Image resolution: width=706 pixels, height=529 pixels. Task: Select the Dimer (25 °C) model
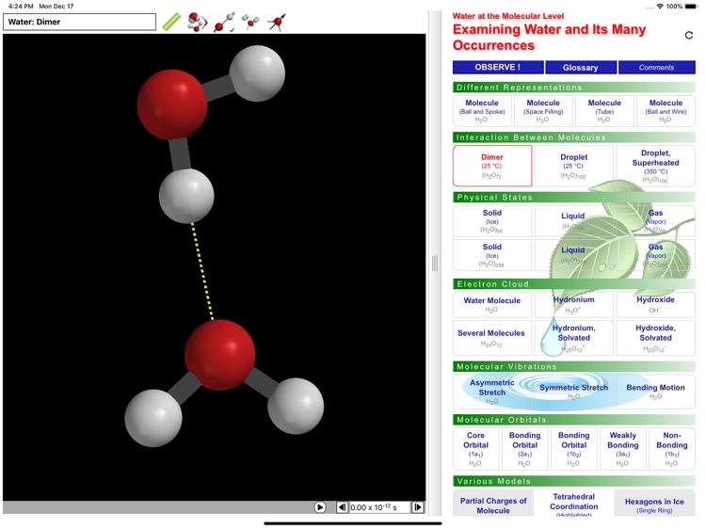pyautogui.click(x=492, y=166)
